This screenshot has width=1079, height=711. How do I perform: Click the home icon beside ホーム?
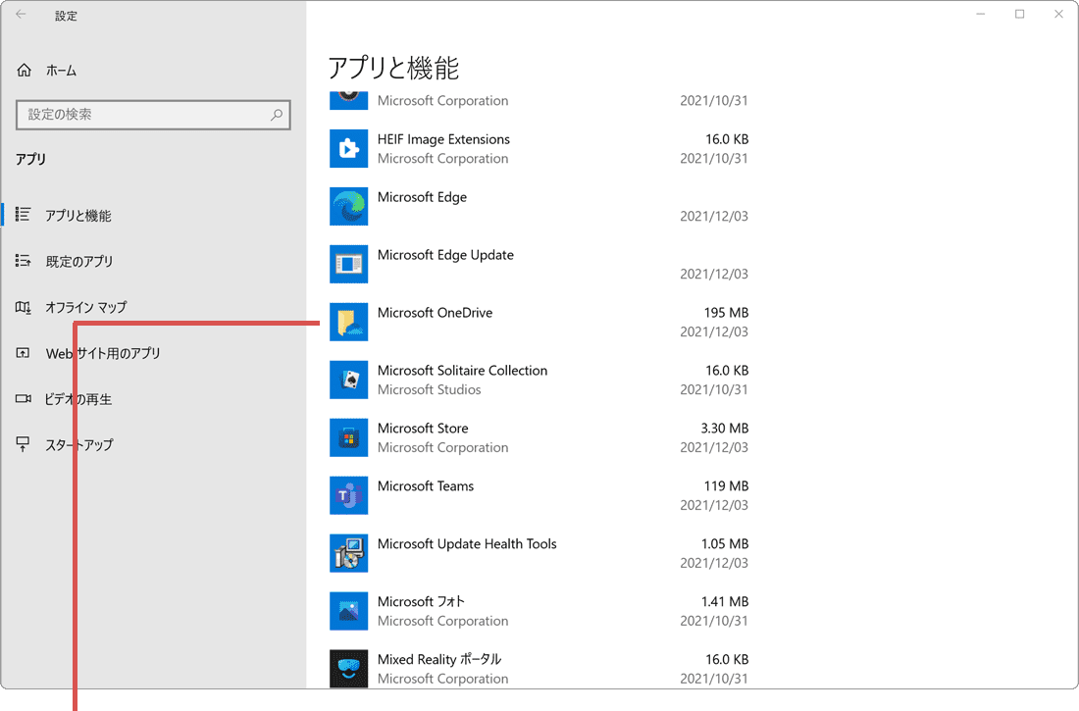[x=25, y=71]
